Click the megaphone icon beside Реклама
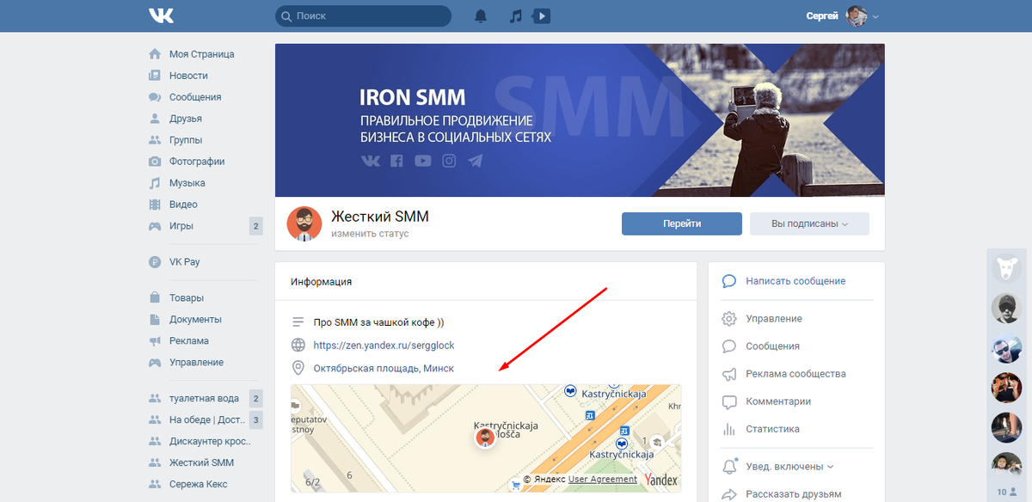The height and width of the screenshot is (502, 1032). (155, 340)
